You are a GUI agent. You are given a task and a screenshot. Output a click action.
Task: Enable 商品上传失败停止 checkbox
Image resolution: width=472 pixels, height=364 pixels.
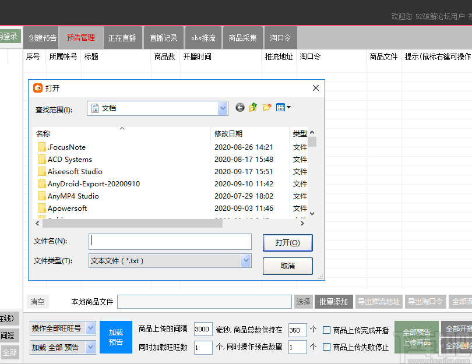click(326, 347)
